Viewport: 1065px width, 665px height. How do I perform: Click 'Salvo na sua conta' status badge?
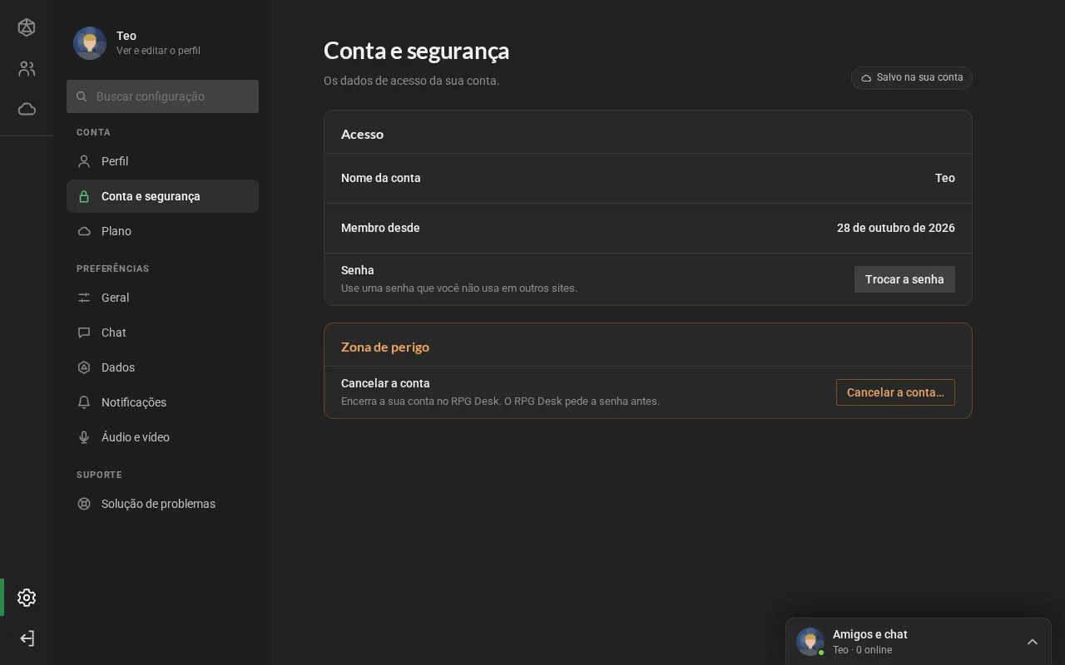pos(912,77)
